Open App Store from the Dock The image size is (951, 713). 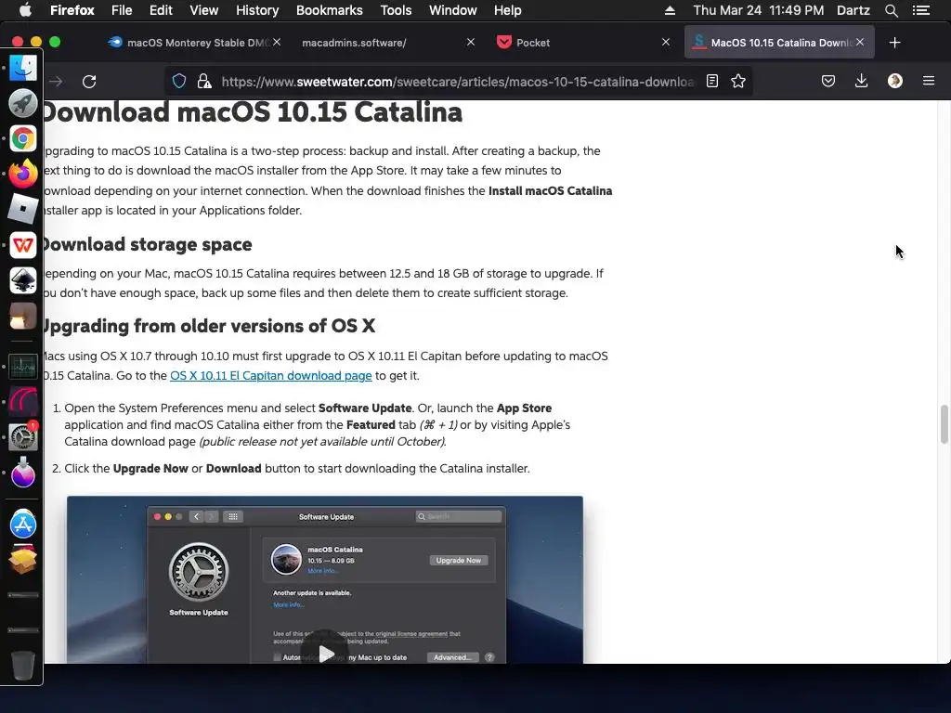pyautogui.click(x=23, y=525)
